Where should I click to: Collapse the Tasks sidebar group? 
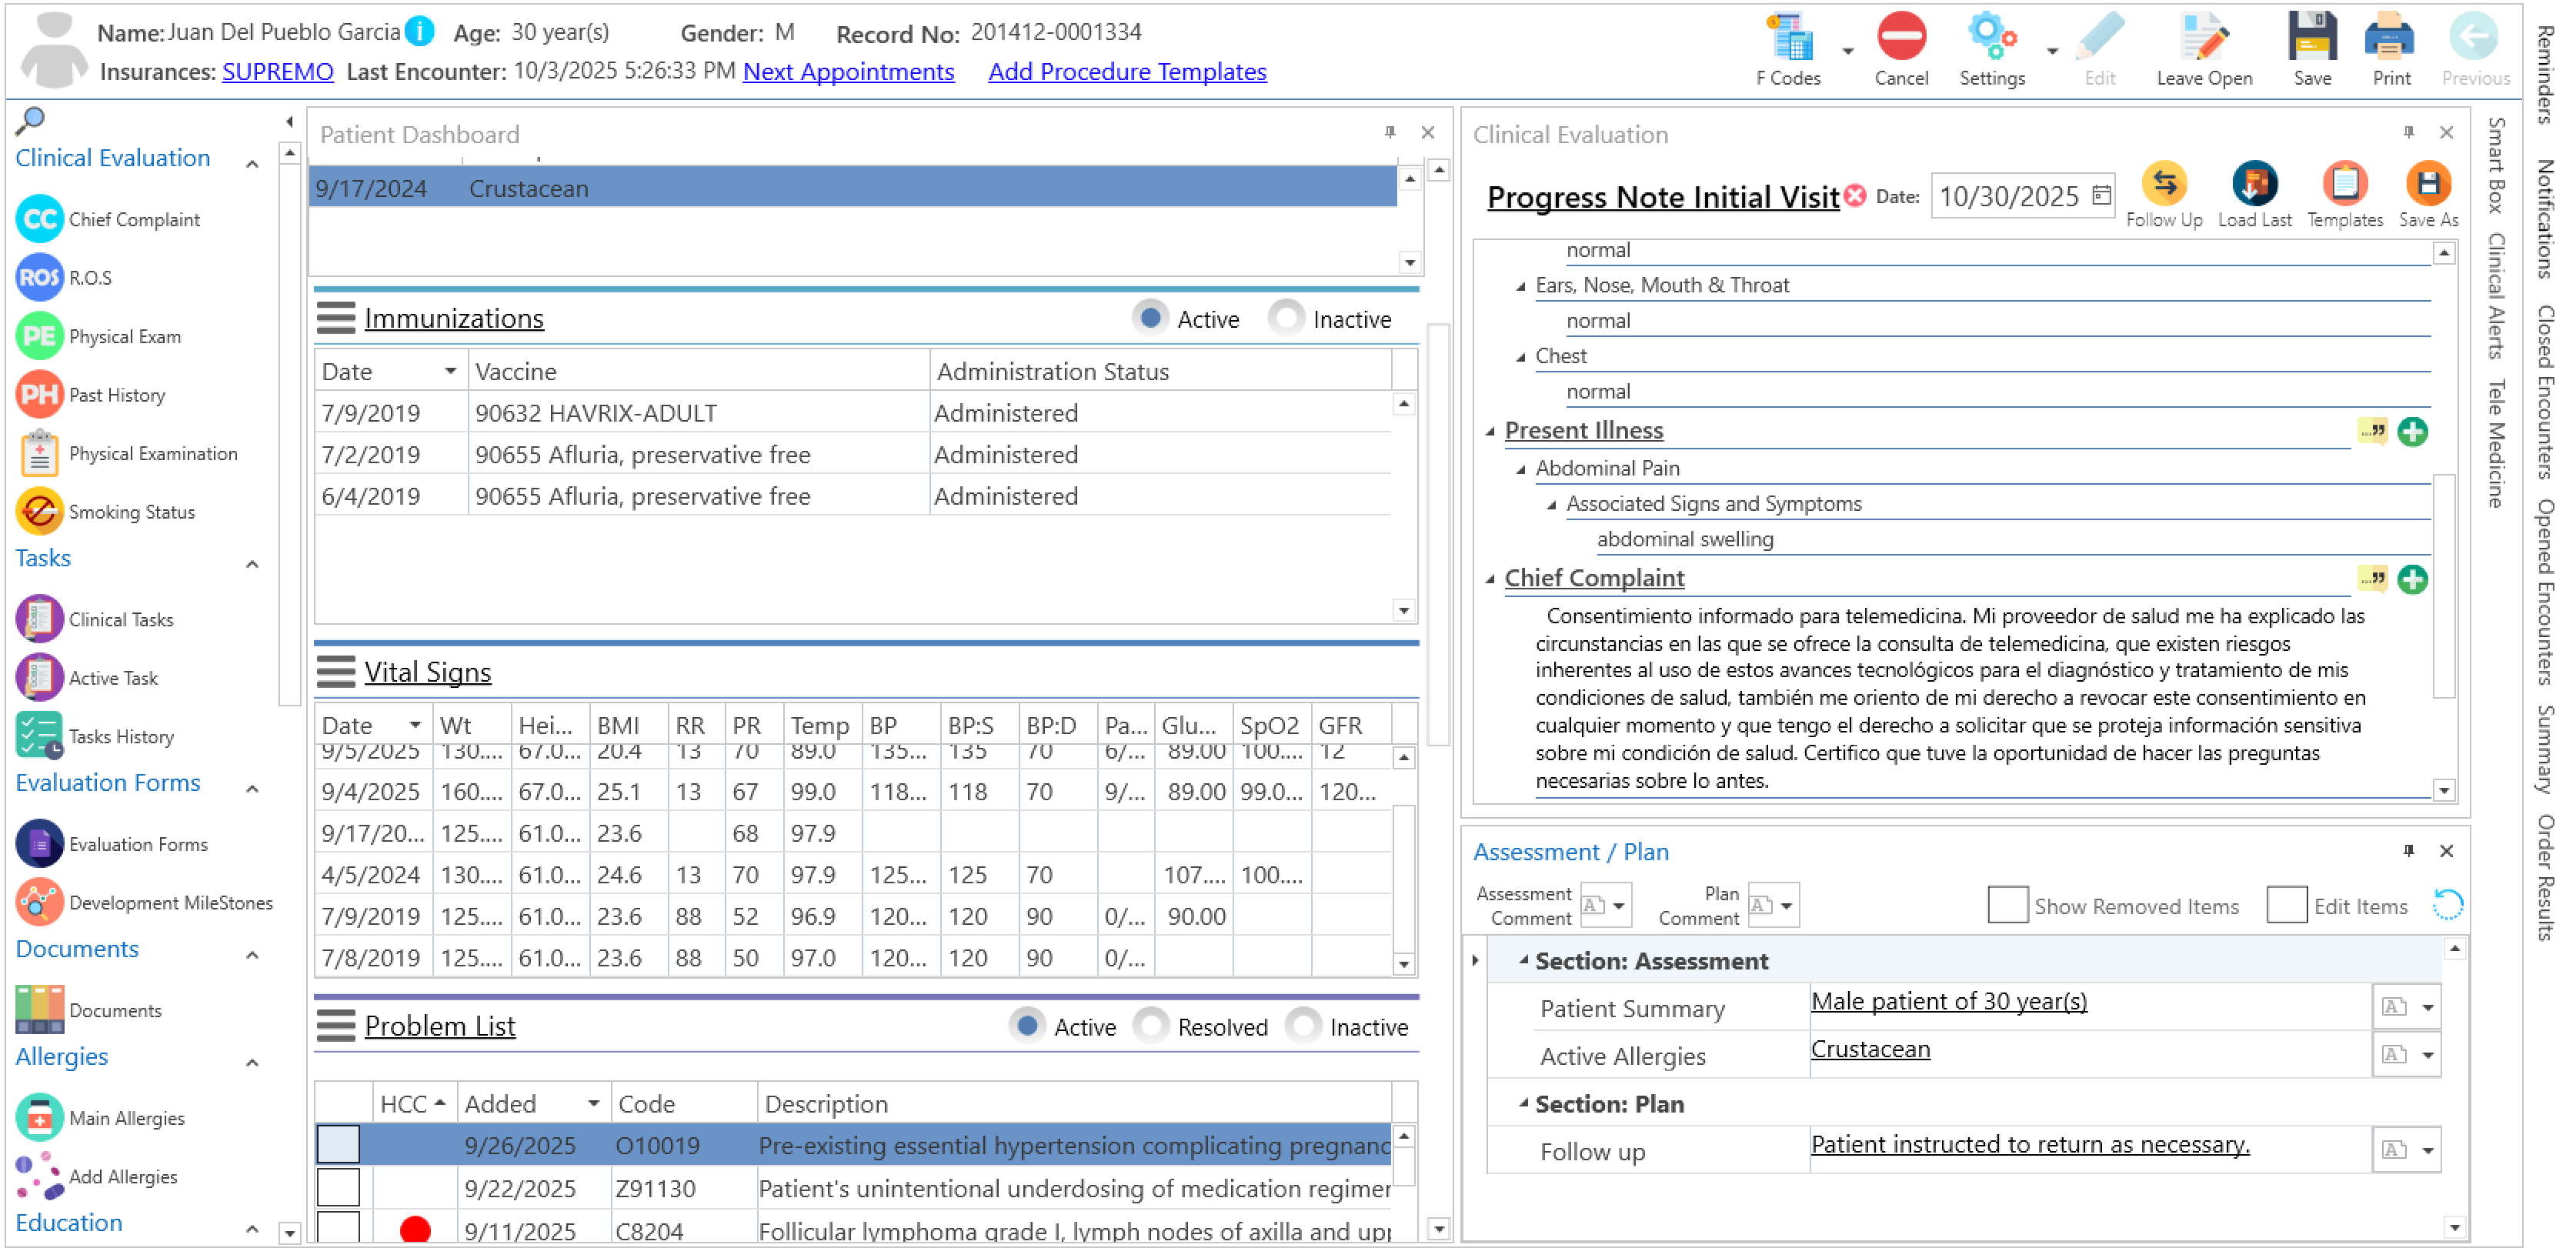click(x=253, y=563)
